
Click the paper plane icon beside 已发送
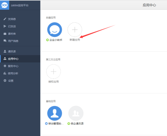click(x=5, y=26)
